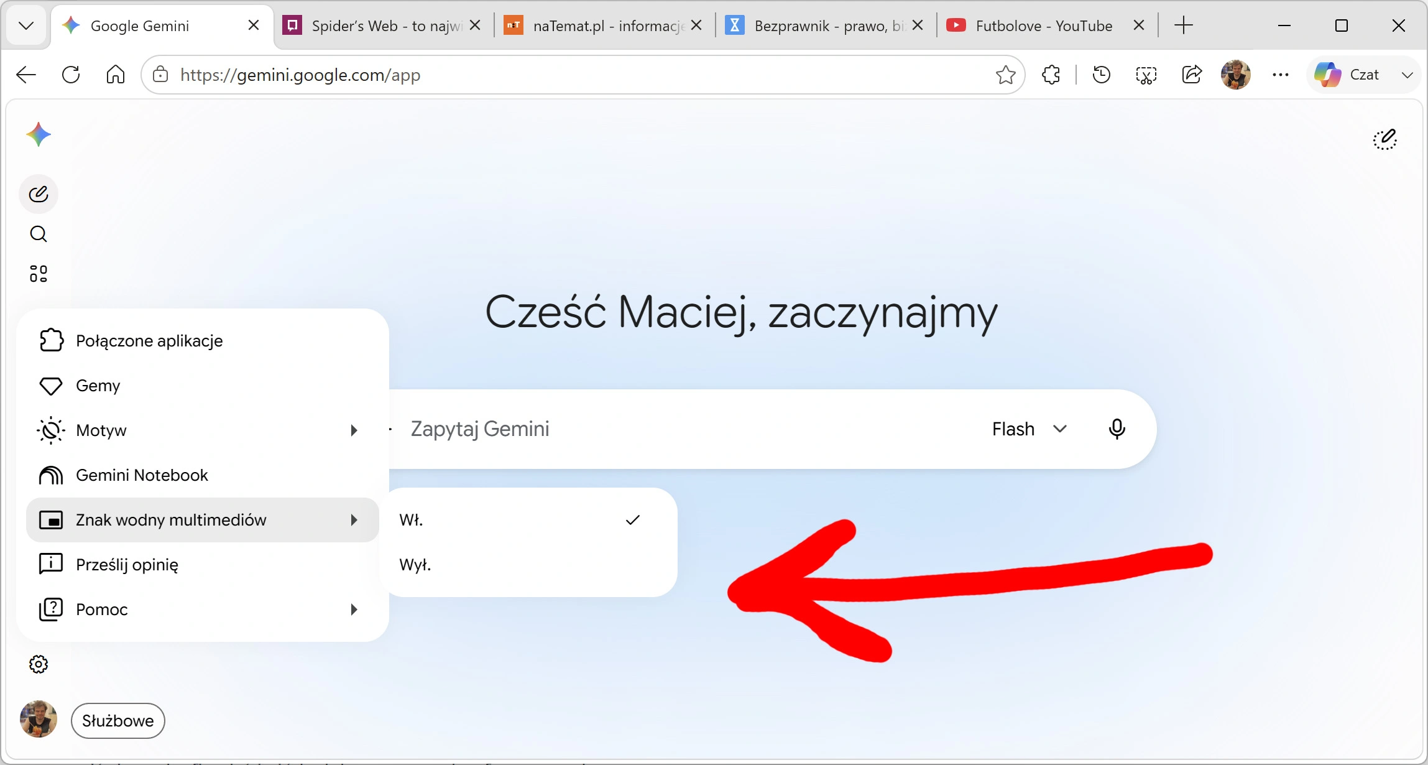Click the Spider's Web tab favicon
The width and height of the screenshot is (1428, 765).
click(x=292, y=25)
